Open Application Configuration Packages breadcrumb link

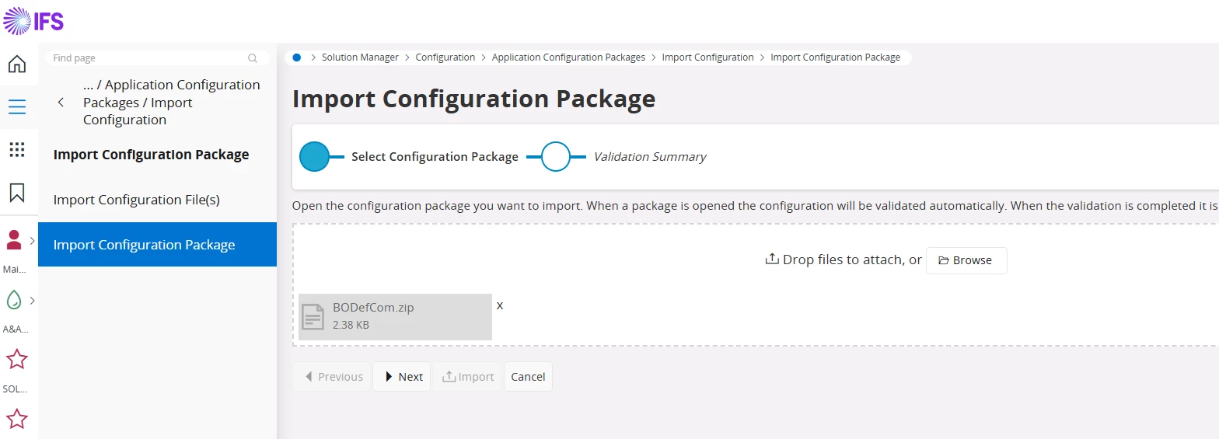tap(568, 57)
